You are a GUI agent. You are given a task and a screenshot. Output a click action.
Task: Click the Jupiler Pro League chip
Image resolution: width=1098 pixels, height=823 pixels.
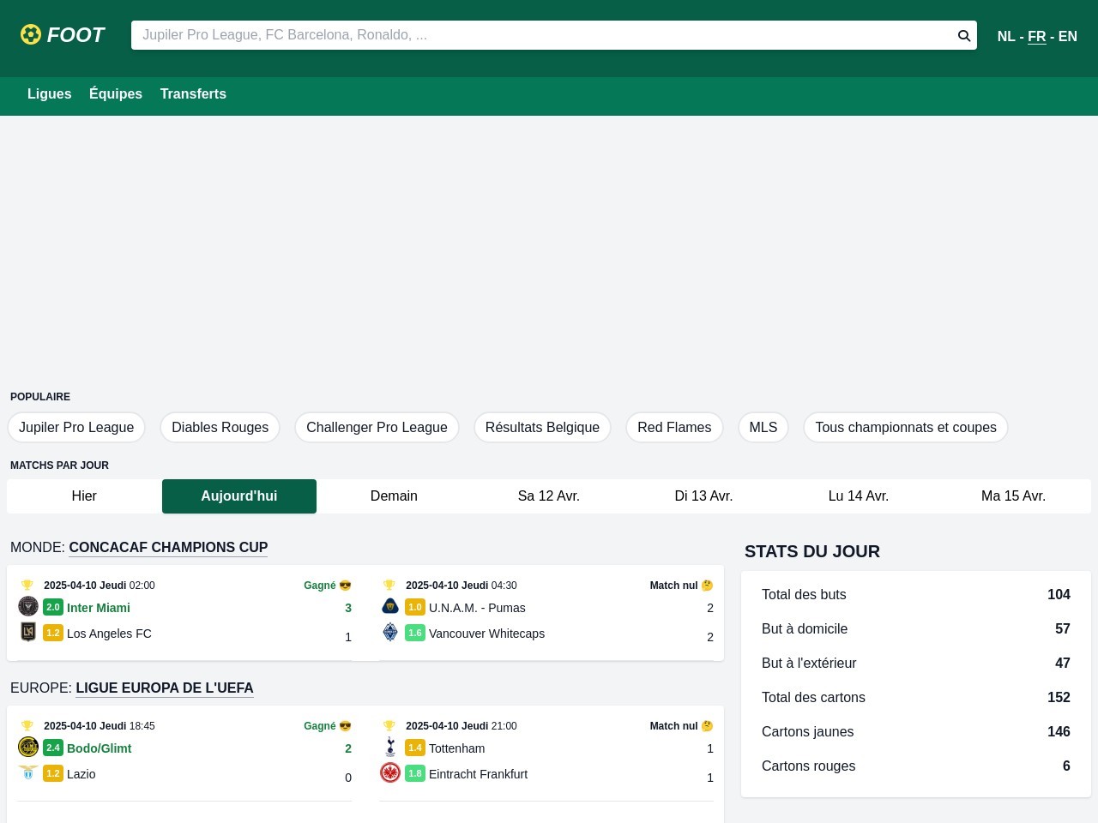coord(76,427)
